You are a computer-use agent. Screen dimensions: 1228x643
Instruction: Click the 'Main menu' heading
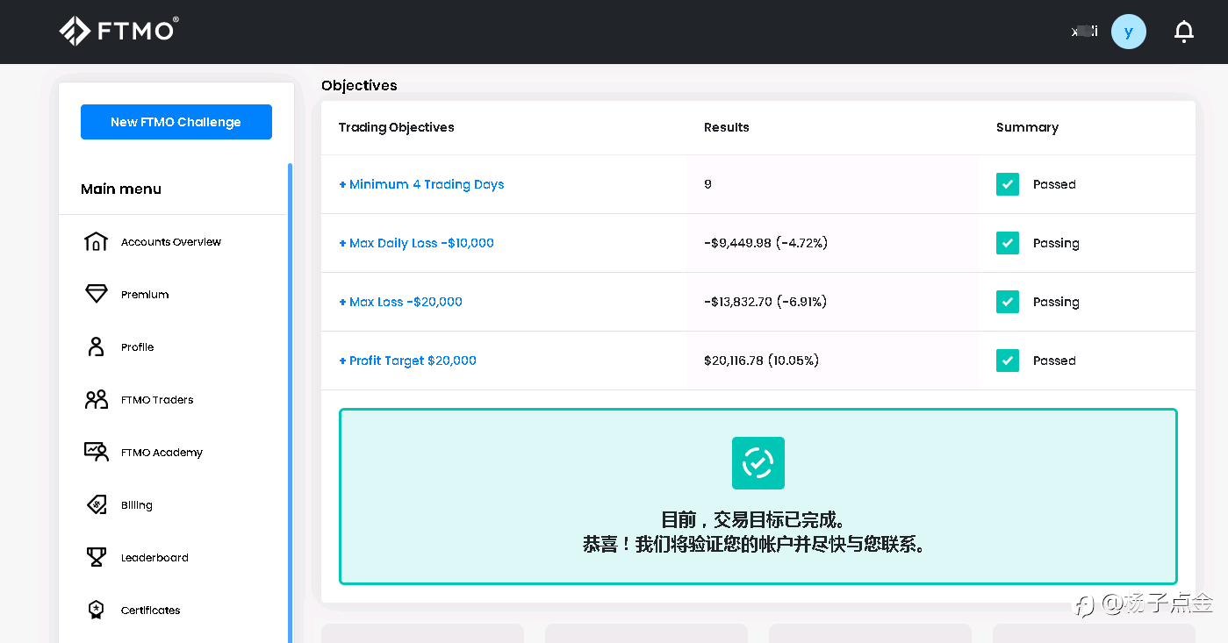[x=121, y=189]
